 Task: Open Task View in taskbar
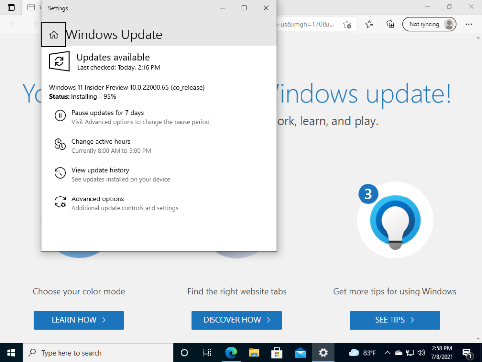pos(207,353)
